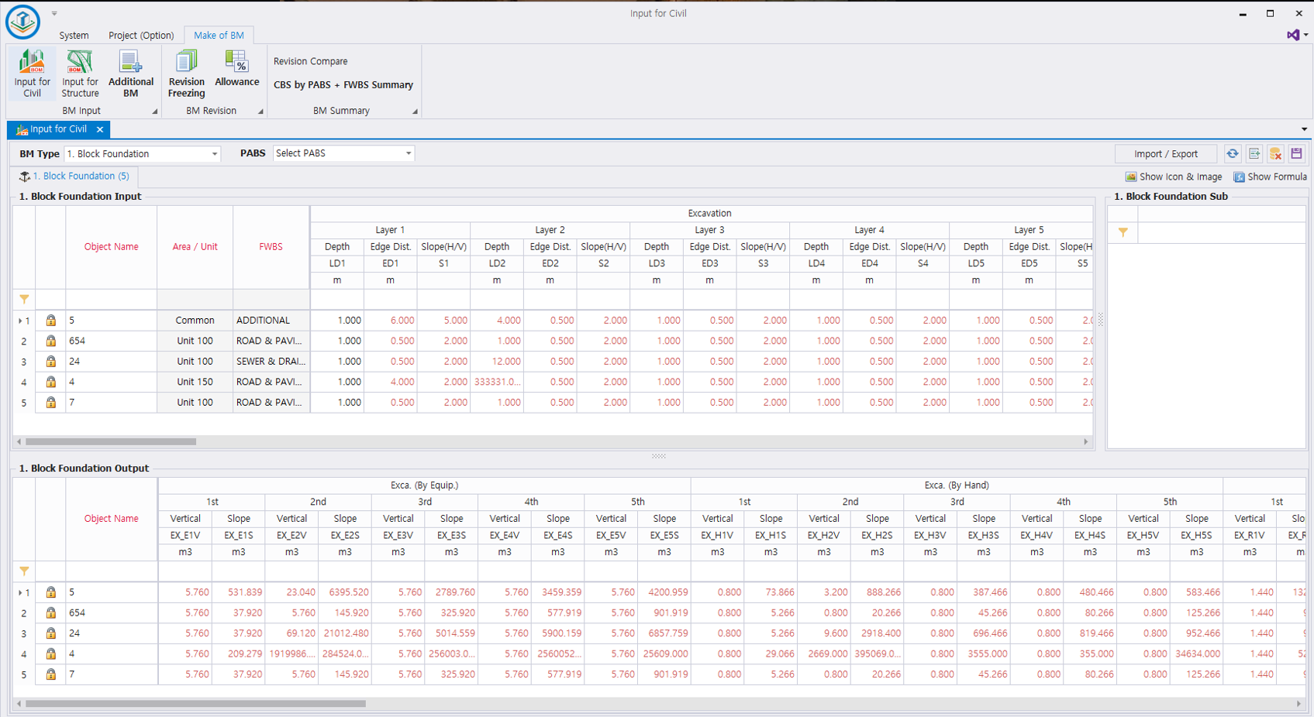Click the add row icon
This screenshot has height=717, width=1314.
tap(1254, 154)
